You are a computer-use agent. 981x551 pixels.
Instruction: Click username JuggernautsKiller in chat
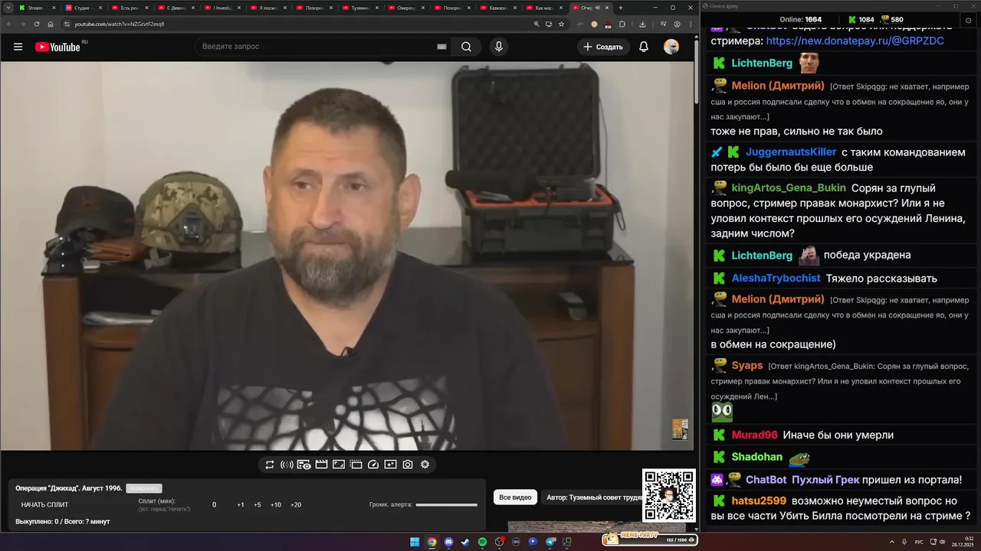[x=791, y=152]
